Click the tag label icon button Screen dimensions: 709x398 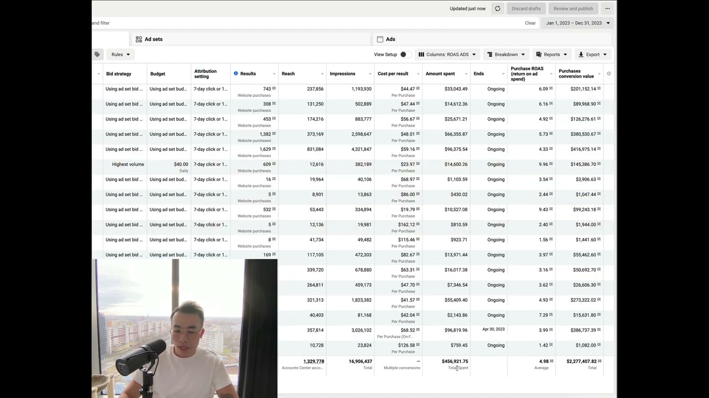click(x=97, y=54)
